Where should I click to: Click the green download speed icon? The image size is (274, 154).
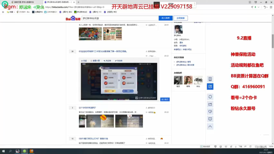point(255,7)
